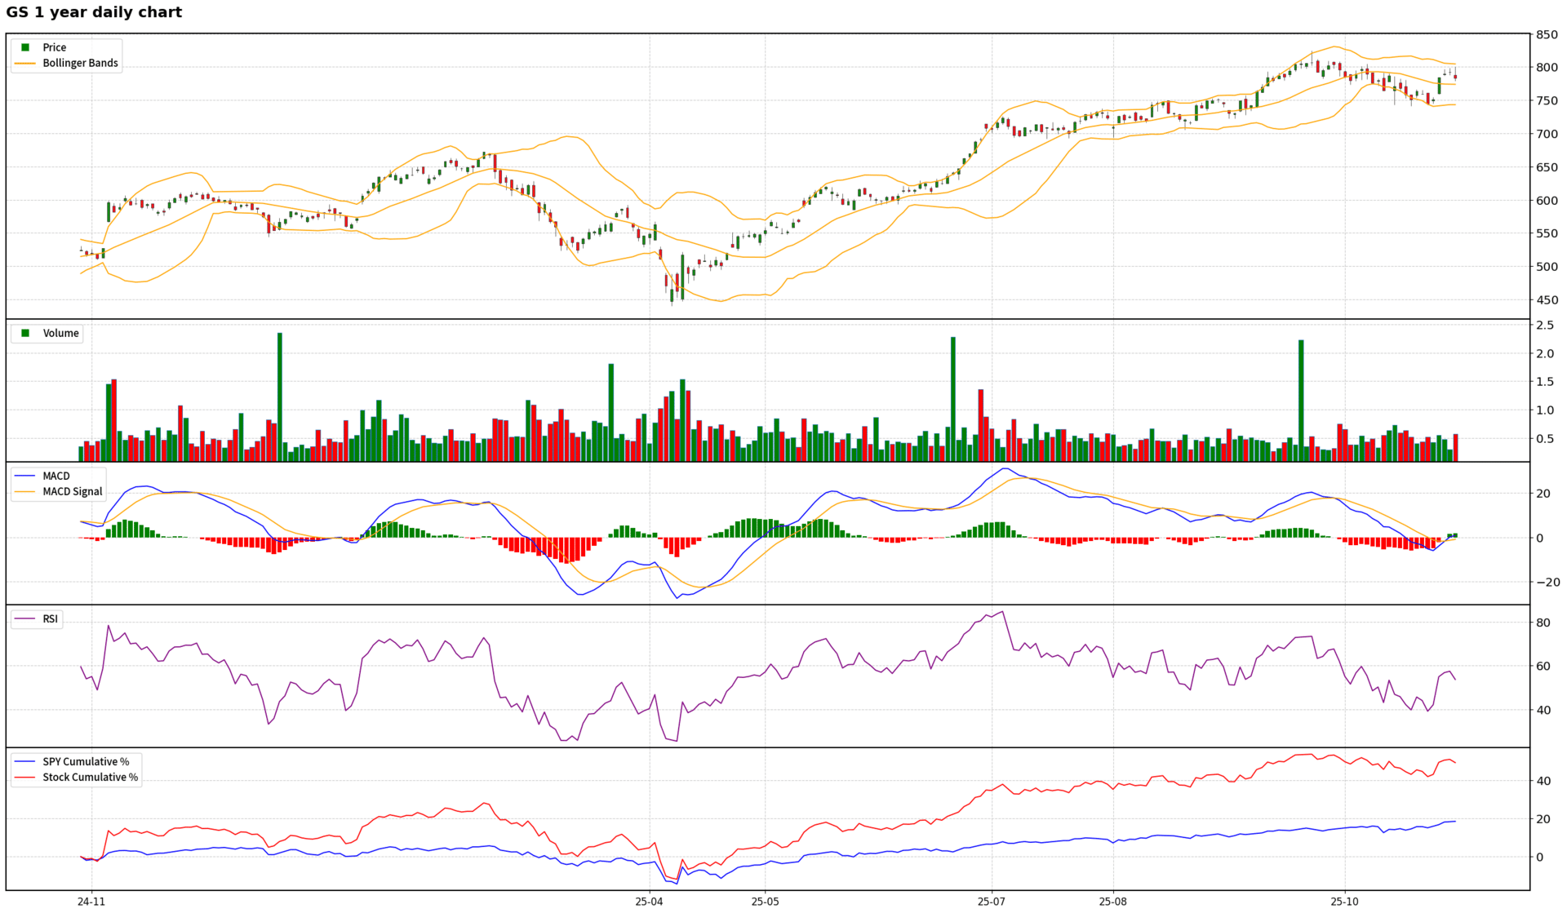Click the blue MACD legend entry

tap(55, 476)
